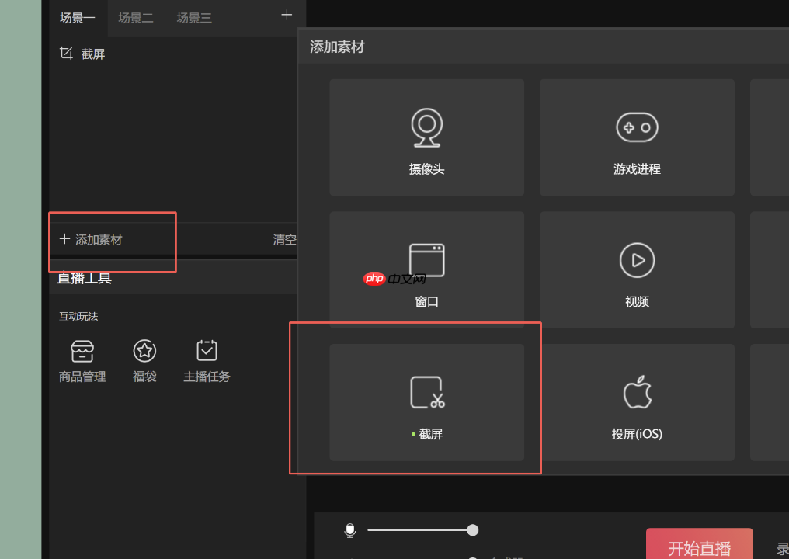Select the 窗口 window capture source

[426, 269]
